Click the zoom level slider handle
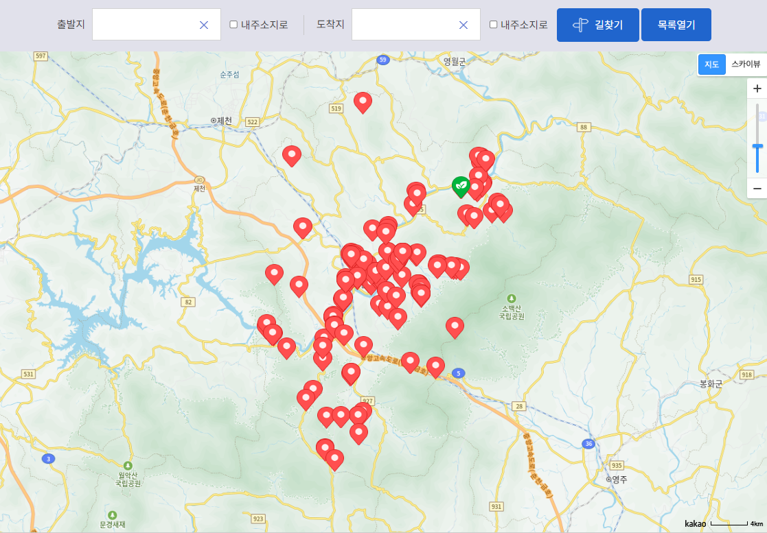Viewport: 767px width, 533px height. click(x=757, y=146)
